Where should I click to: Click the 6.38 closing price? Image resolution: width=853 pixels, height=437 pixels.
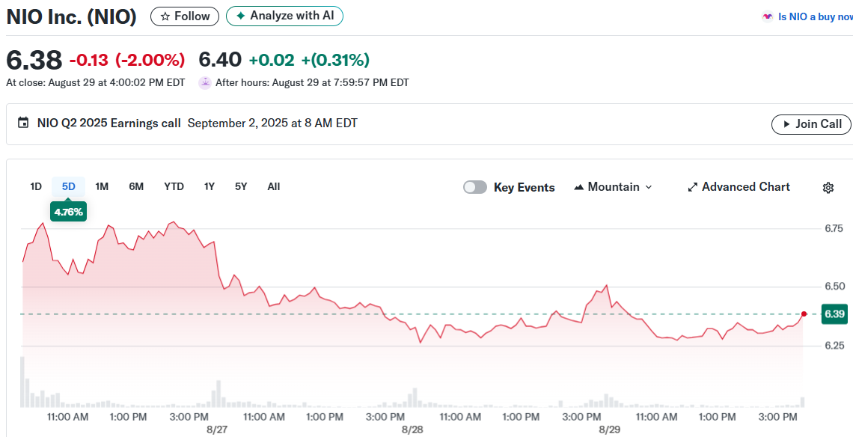pos(34,61)
